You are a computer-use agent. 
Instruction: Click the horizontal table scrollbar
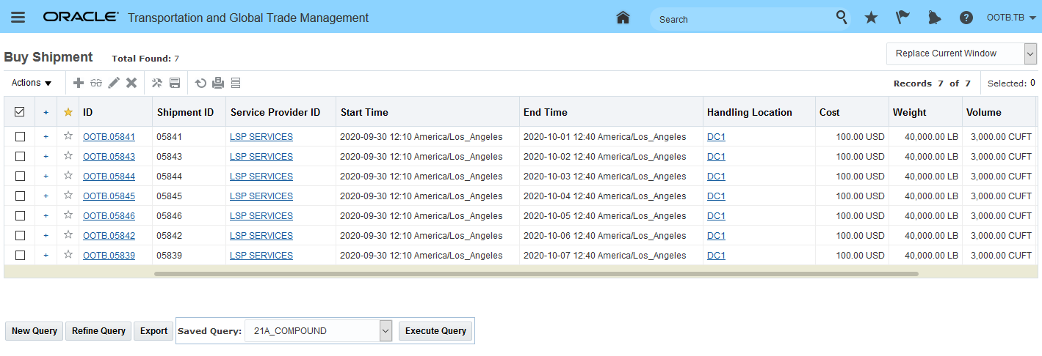point(536,274)
